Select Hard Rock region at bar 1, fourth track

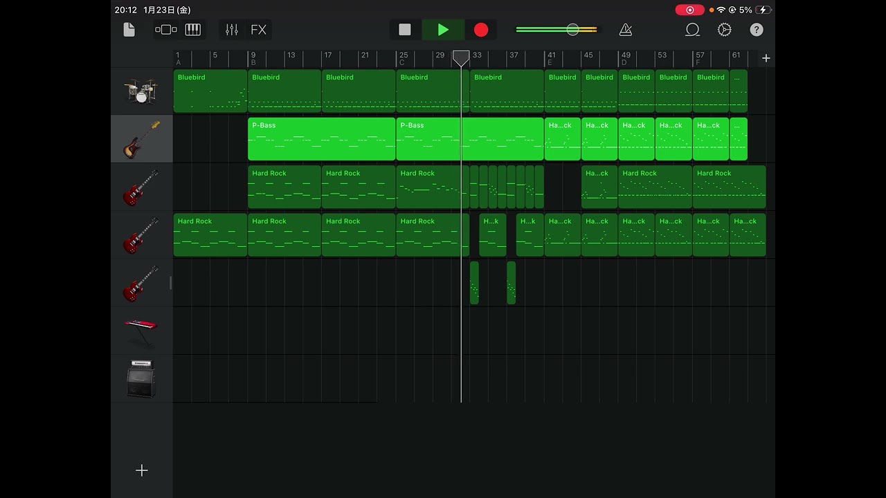pyautogui.click(x=210, y=235)
